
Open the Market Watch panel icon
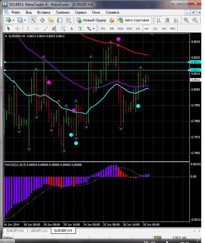33,20
